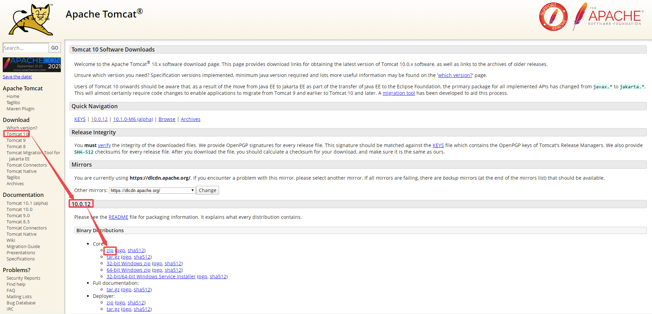Download the 32-bit Windows zip
Screen dimensions: 652x314
point(129,263)
